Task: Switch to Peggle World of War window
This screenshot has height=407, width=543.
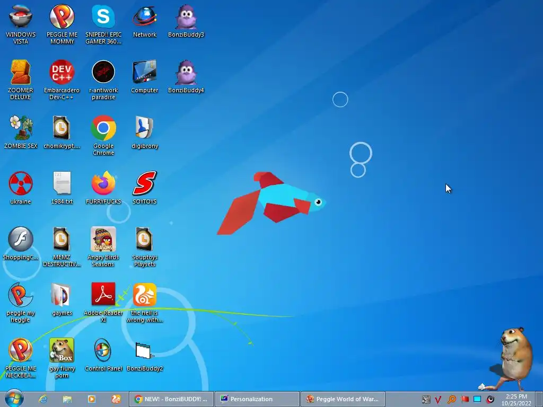Action: tap(343, 399)
